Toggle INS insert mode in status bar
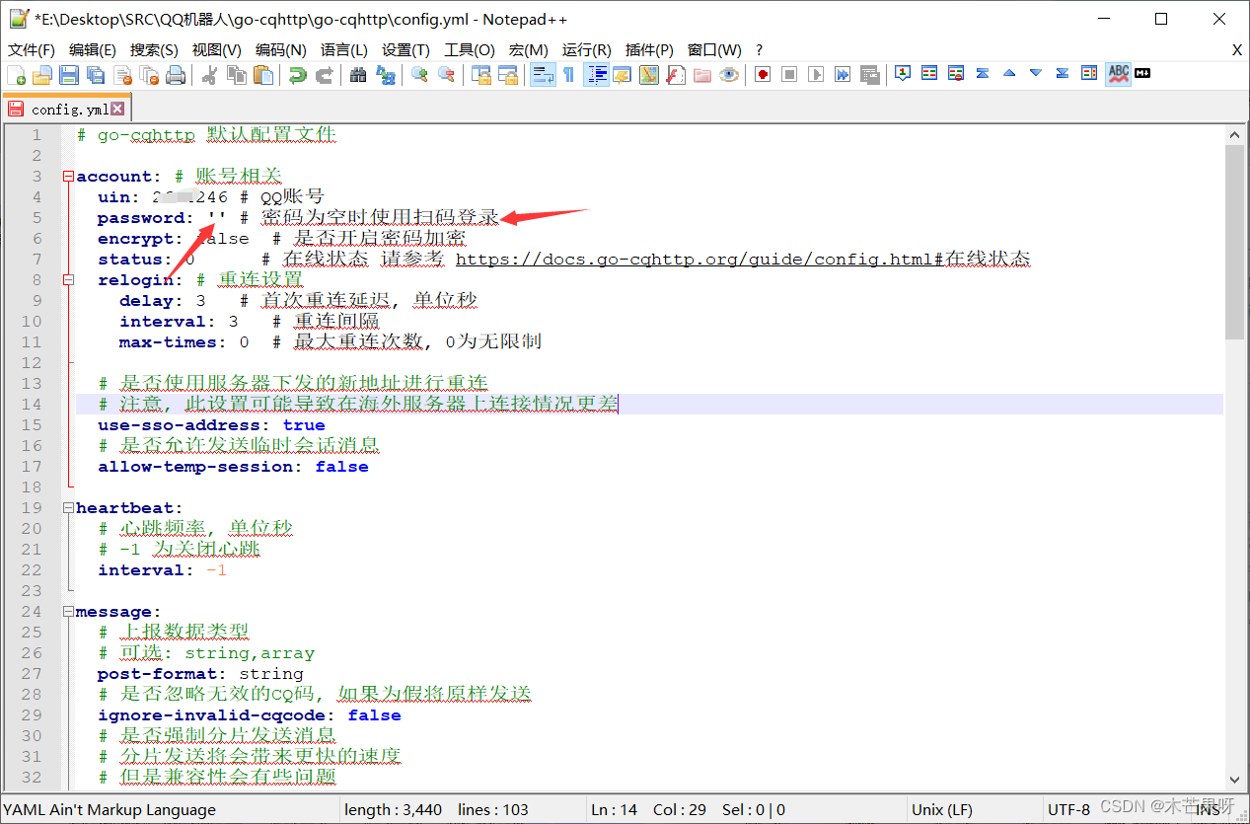 coord(1209,809)
